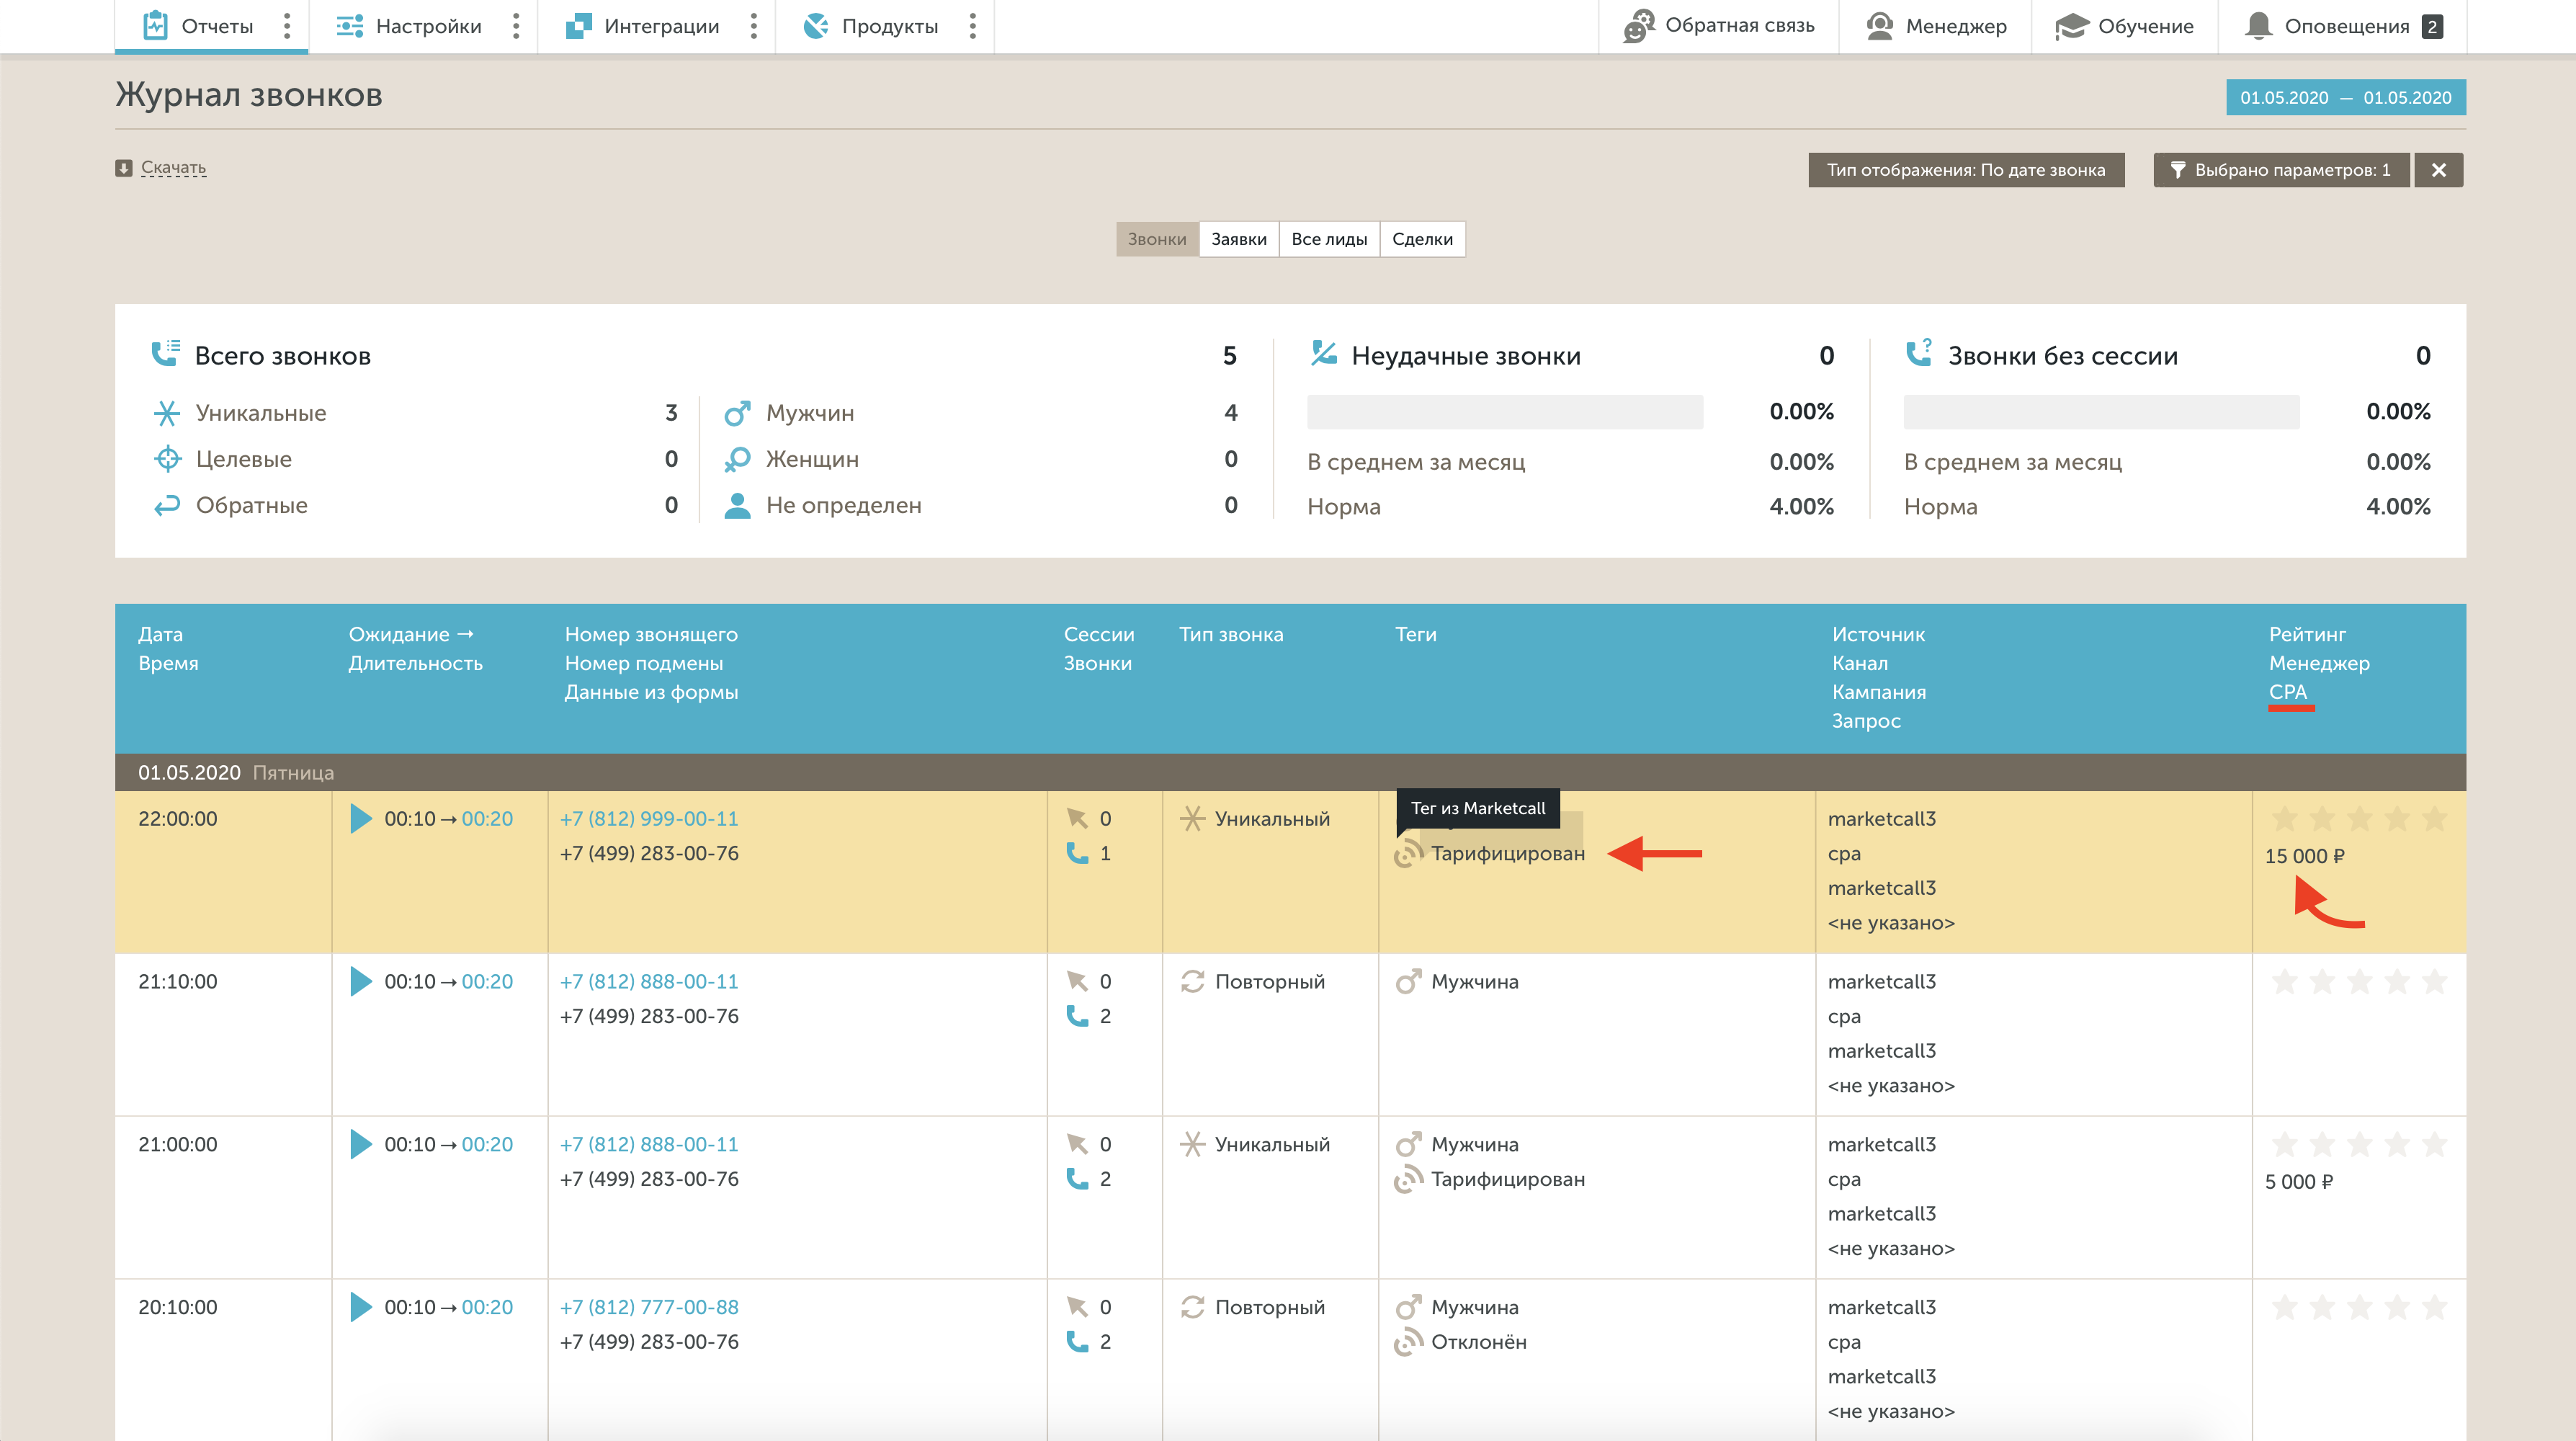Play the 20:10:00 call recording
2576x1441 pixels.
[x=360, y=1307]
